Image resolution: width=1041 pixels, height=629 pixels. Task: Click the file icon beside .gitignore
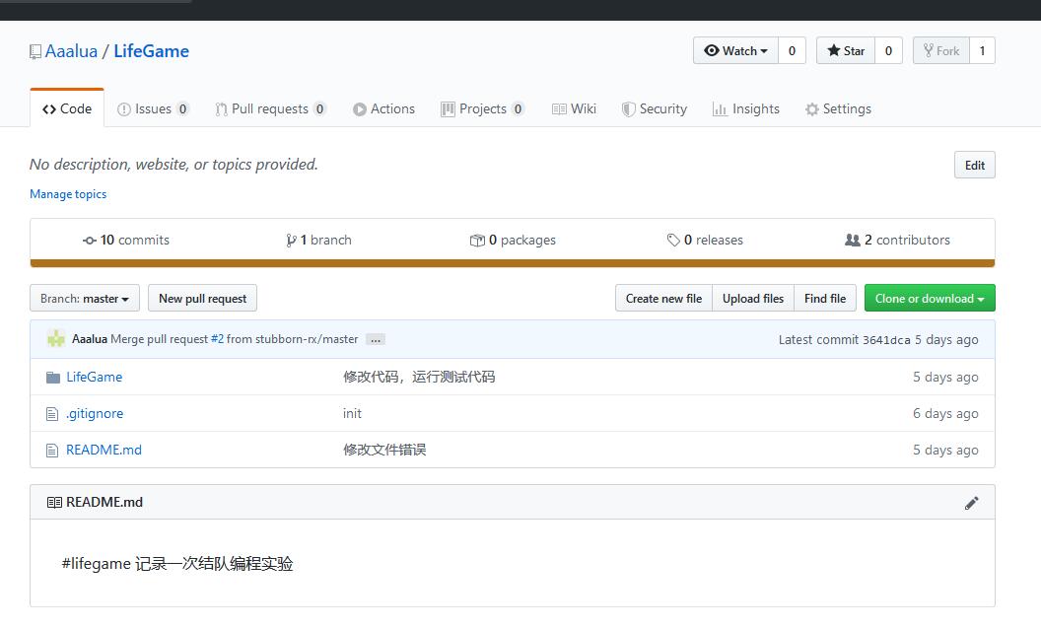point(52,414)
